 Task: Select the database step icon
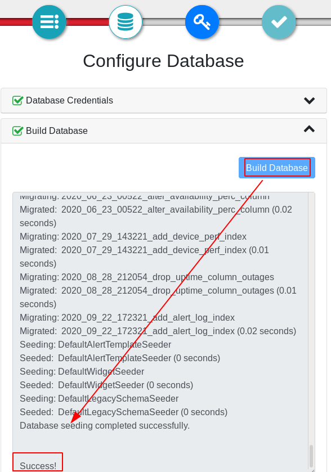[x=126, y=22]
